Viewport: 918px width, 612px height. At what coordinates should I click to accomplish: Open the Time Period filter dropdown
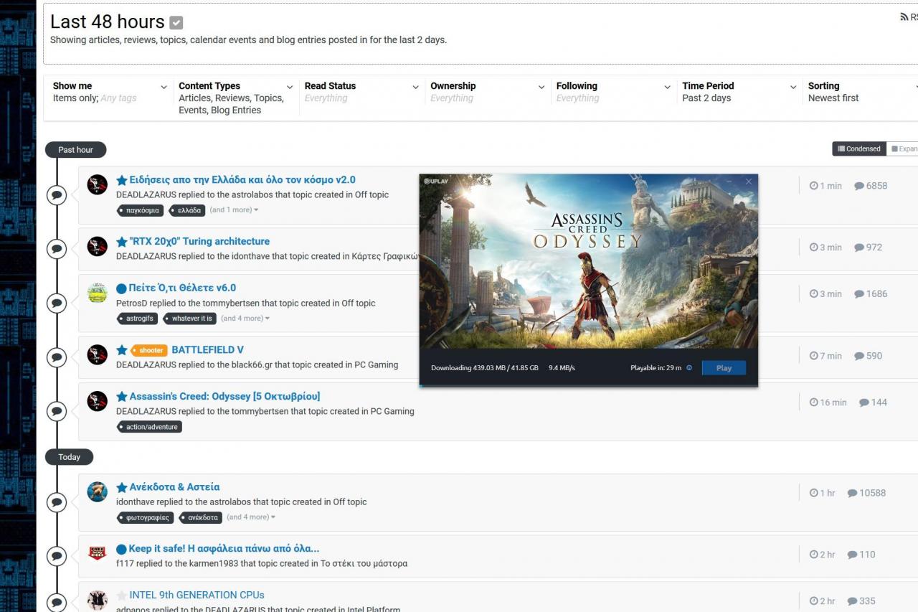point(739,92)
